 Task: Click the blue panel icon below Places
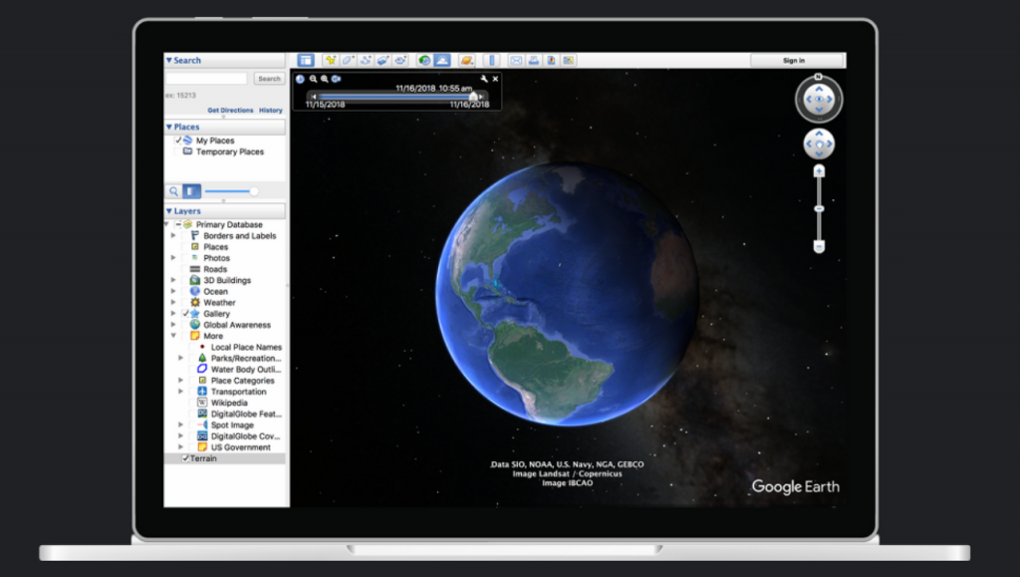191,191
